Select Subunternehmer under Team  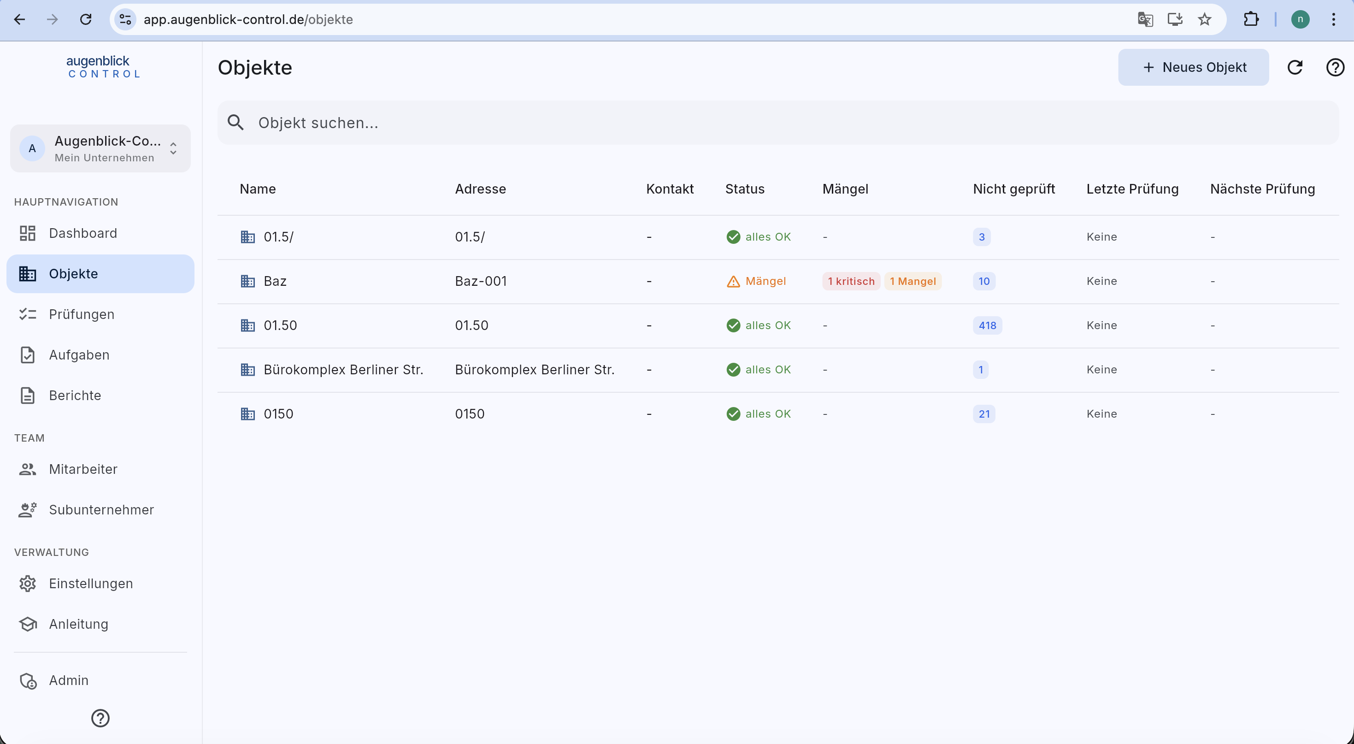[x=100, y=509]
